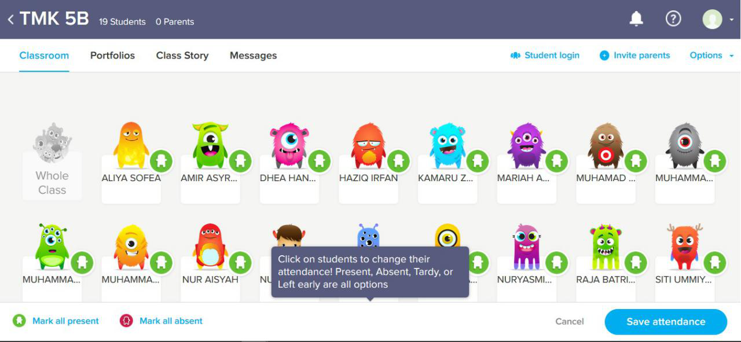
Task: Click the red Mark all absent icon
Action: coord(126,321)
